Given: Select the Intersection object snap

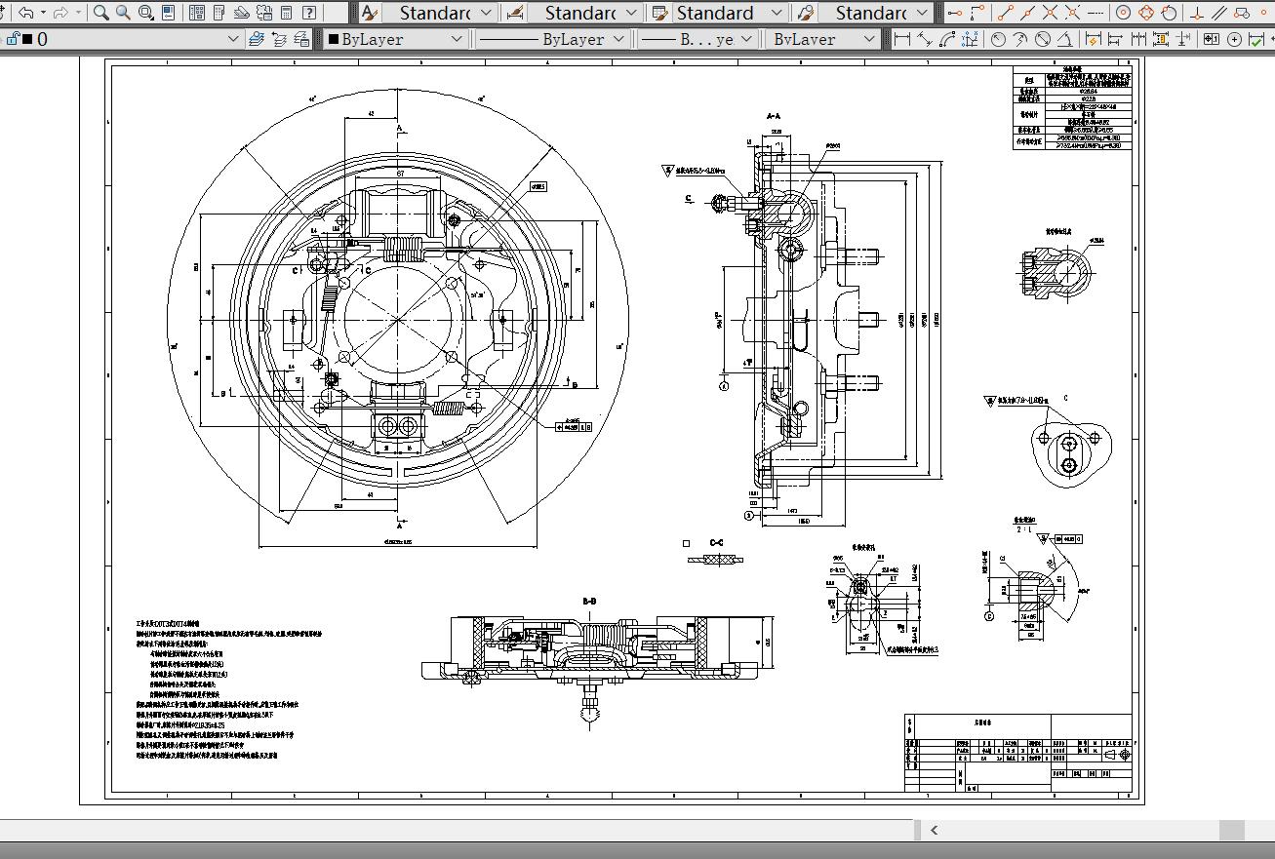Looking at the screenshot, I should 1051,13.
